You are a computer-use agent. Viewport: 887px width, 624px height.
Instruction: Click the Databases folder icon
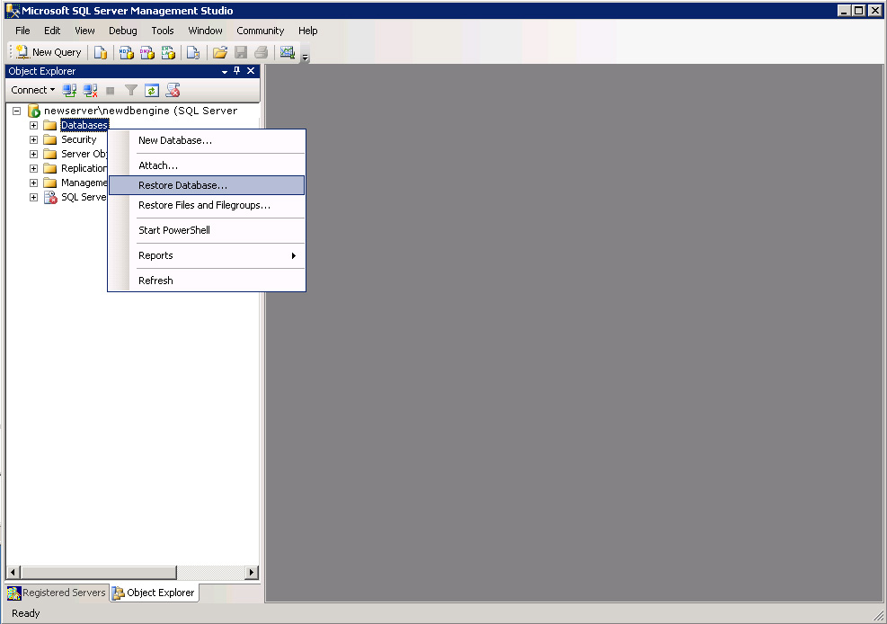pyautogui.click(x=50, y=125)
